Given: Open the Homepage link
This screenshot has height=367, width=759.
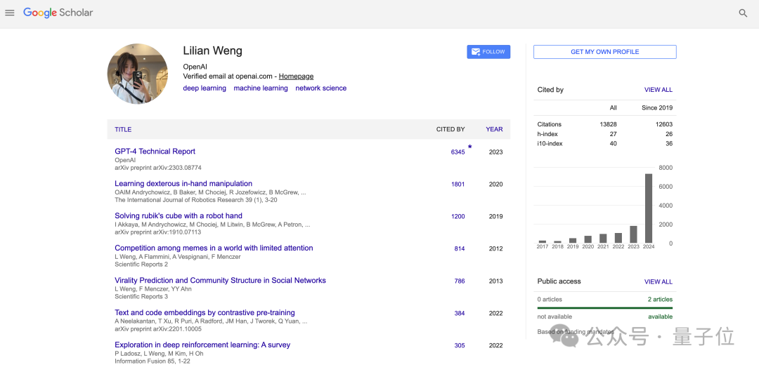Looking at the screenshot, I should coord(296,76).
